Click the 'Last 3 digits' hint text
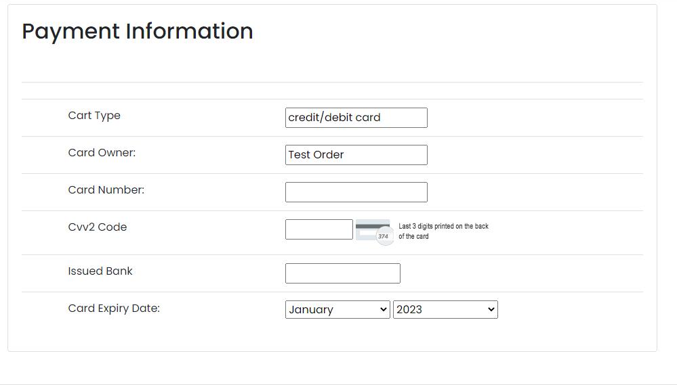Screen dimensions: 677x385 click(x=443, y=231)
